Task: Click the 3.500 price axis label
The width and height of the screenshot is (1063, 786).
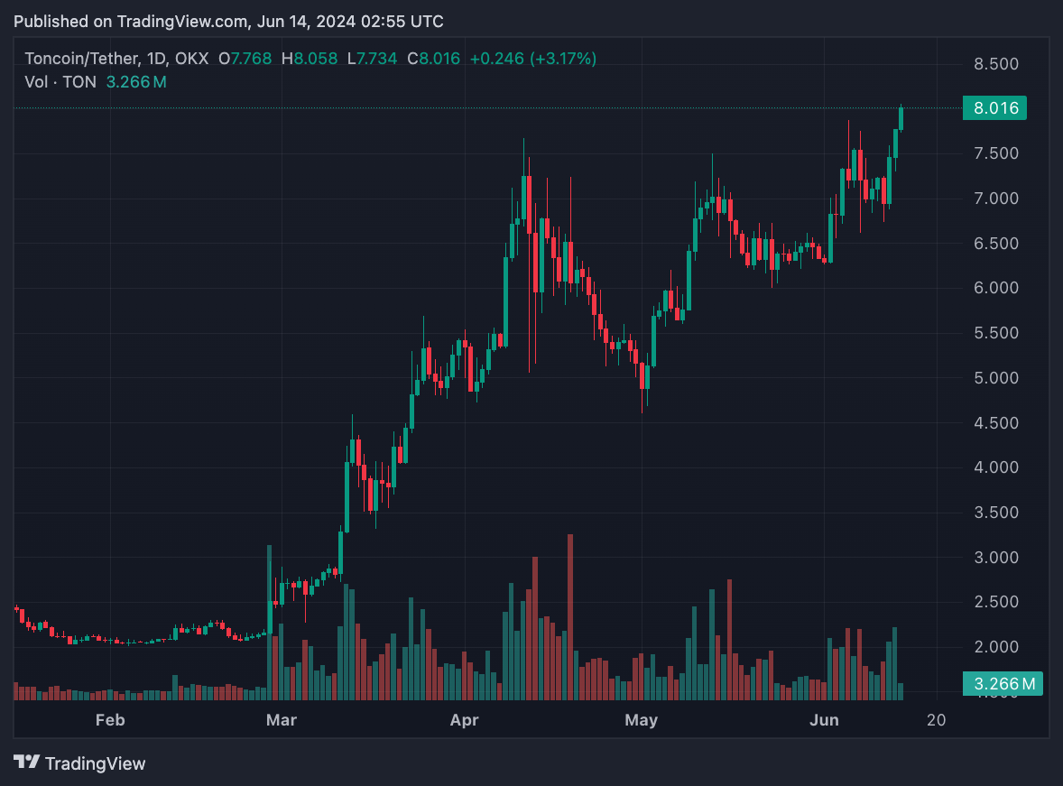Action: [996, 512]
